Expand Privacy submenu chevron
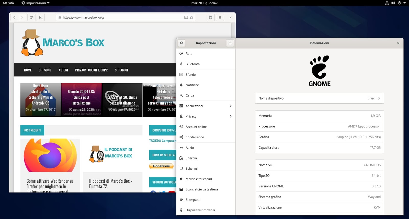Image resolution: width=409 pixels, height=219 pixels. [231, 116]
